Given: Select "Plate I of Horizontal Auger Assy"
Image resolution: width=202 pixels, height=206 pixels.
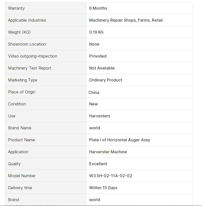Looking at the screenshot, I should (120, 140).
